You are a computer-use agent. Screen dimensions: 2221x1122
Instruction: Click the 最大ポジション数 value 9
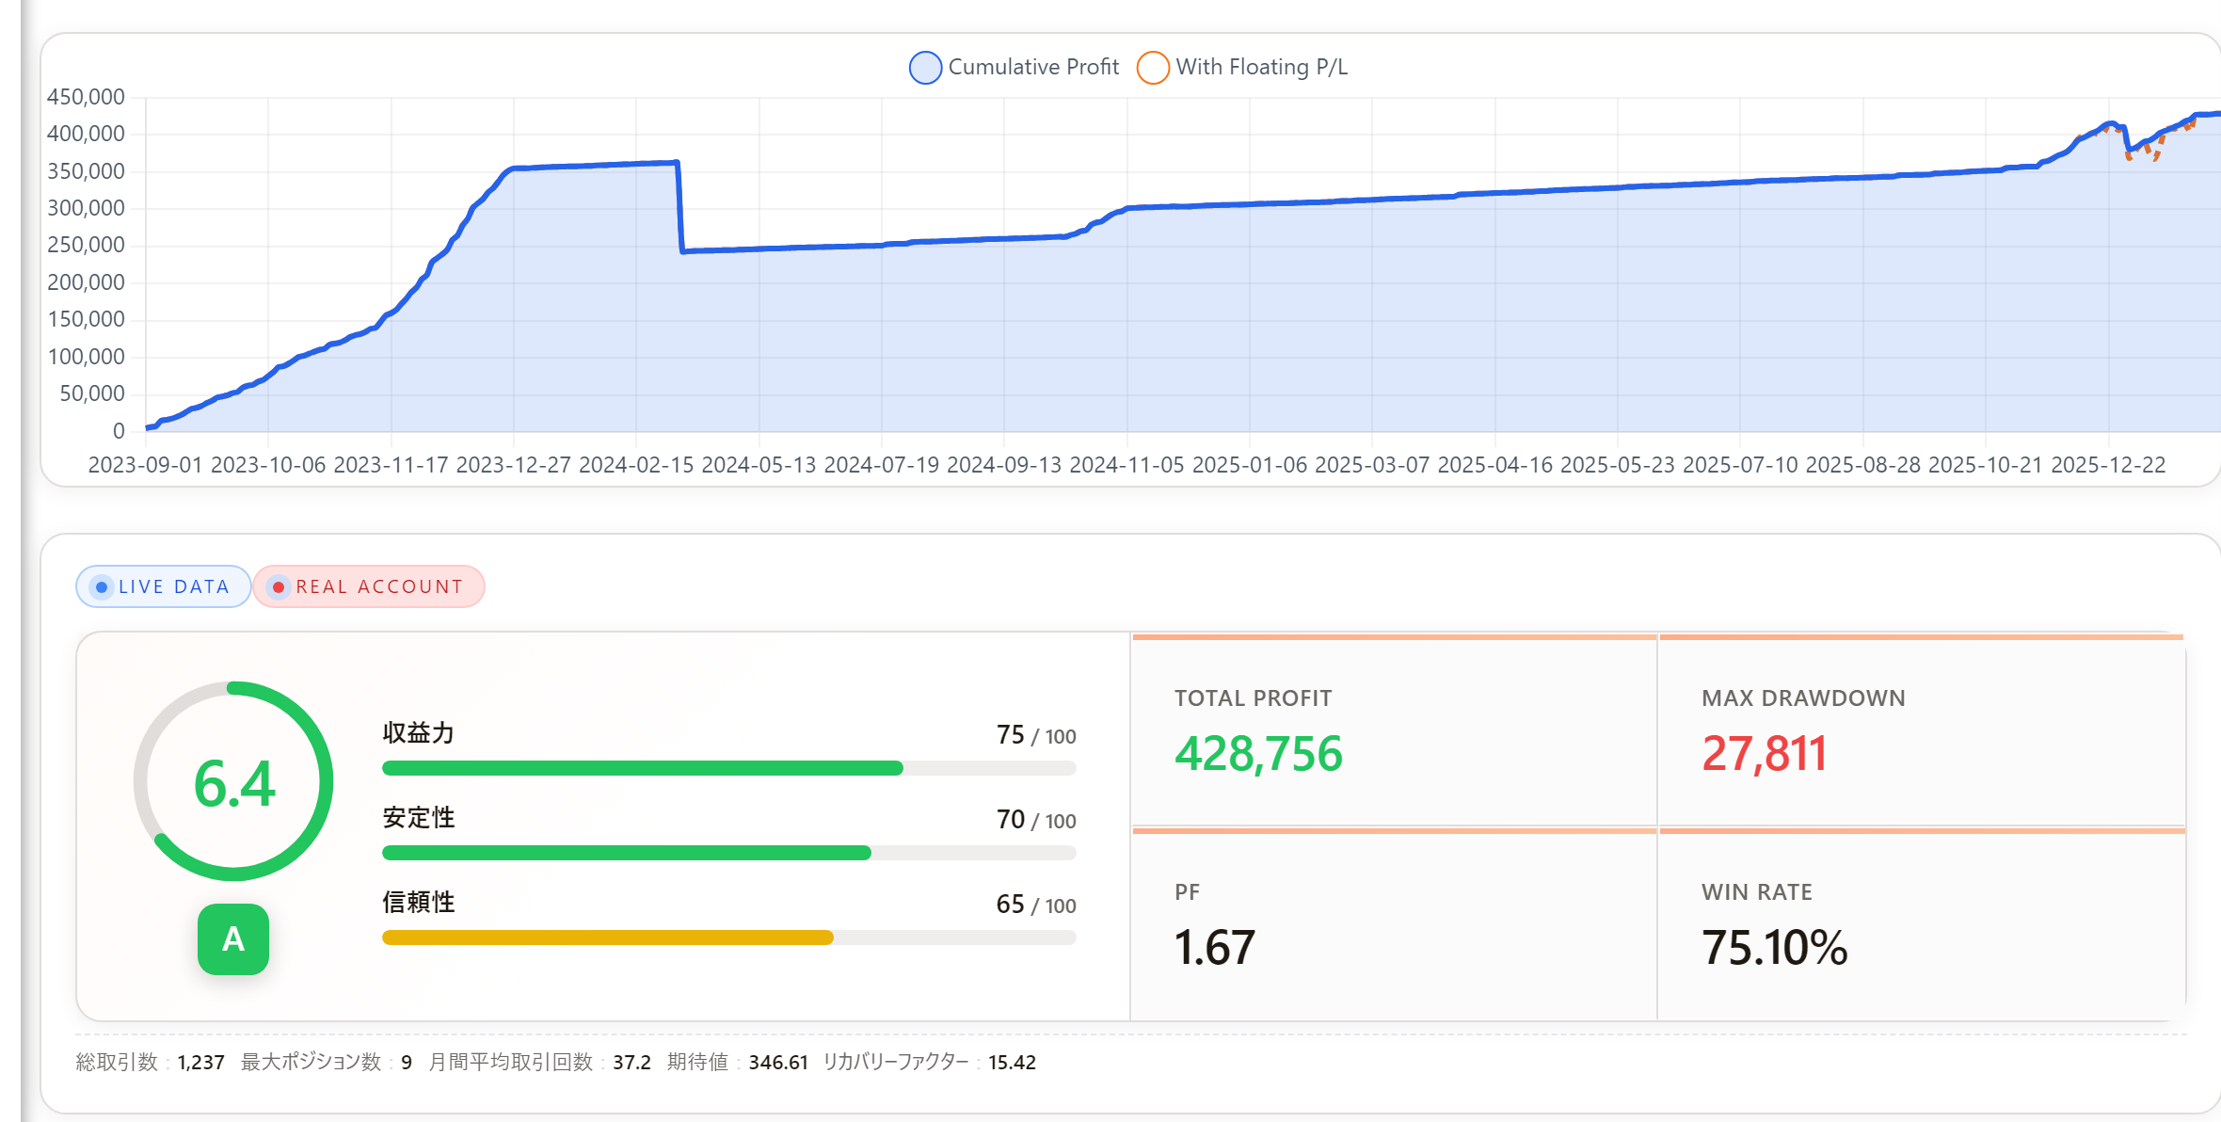pyautogui.click(x=407, y=1063)
